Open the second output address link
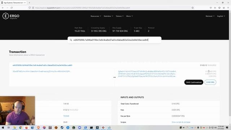 [147, 74]
